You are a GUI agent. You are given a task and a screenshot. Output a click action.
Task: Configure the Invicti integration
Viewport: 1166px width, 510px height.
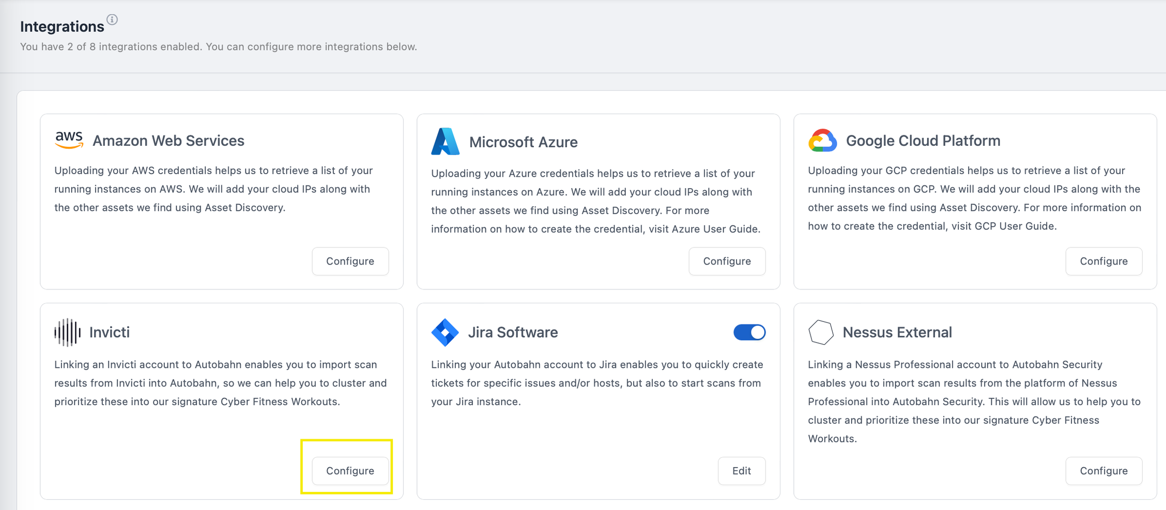click(350, 471)
